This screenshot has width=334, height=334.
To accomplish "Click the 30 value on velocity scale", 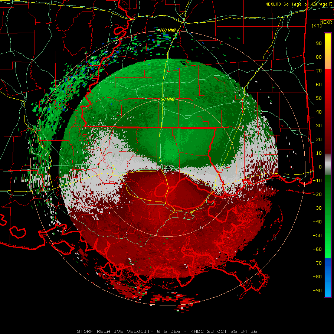I will tap(319, 126).
